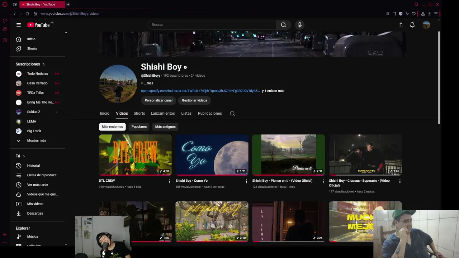Add page to bookmarks heart
The width and height of the screenshot is (459, 258).
413,14
